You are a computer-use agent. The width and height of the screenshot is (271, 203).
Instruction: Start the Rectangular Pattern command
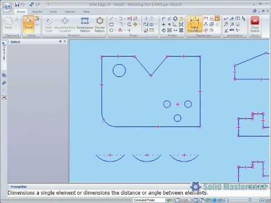tap(85, 24)
